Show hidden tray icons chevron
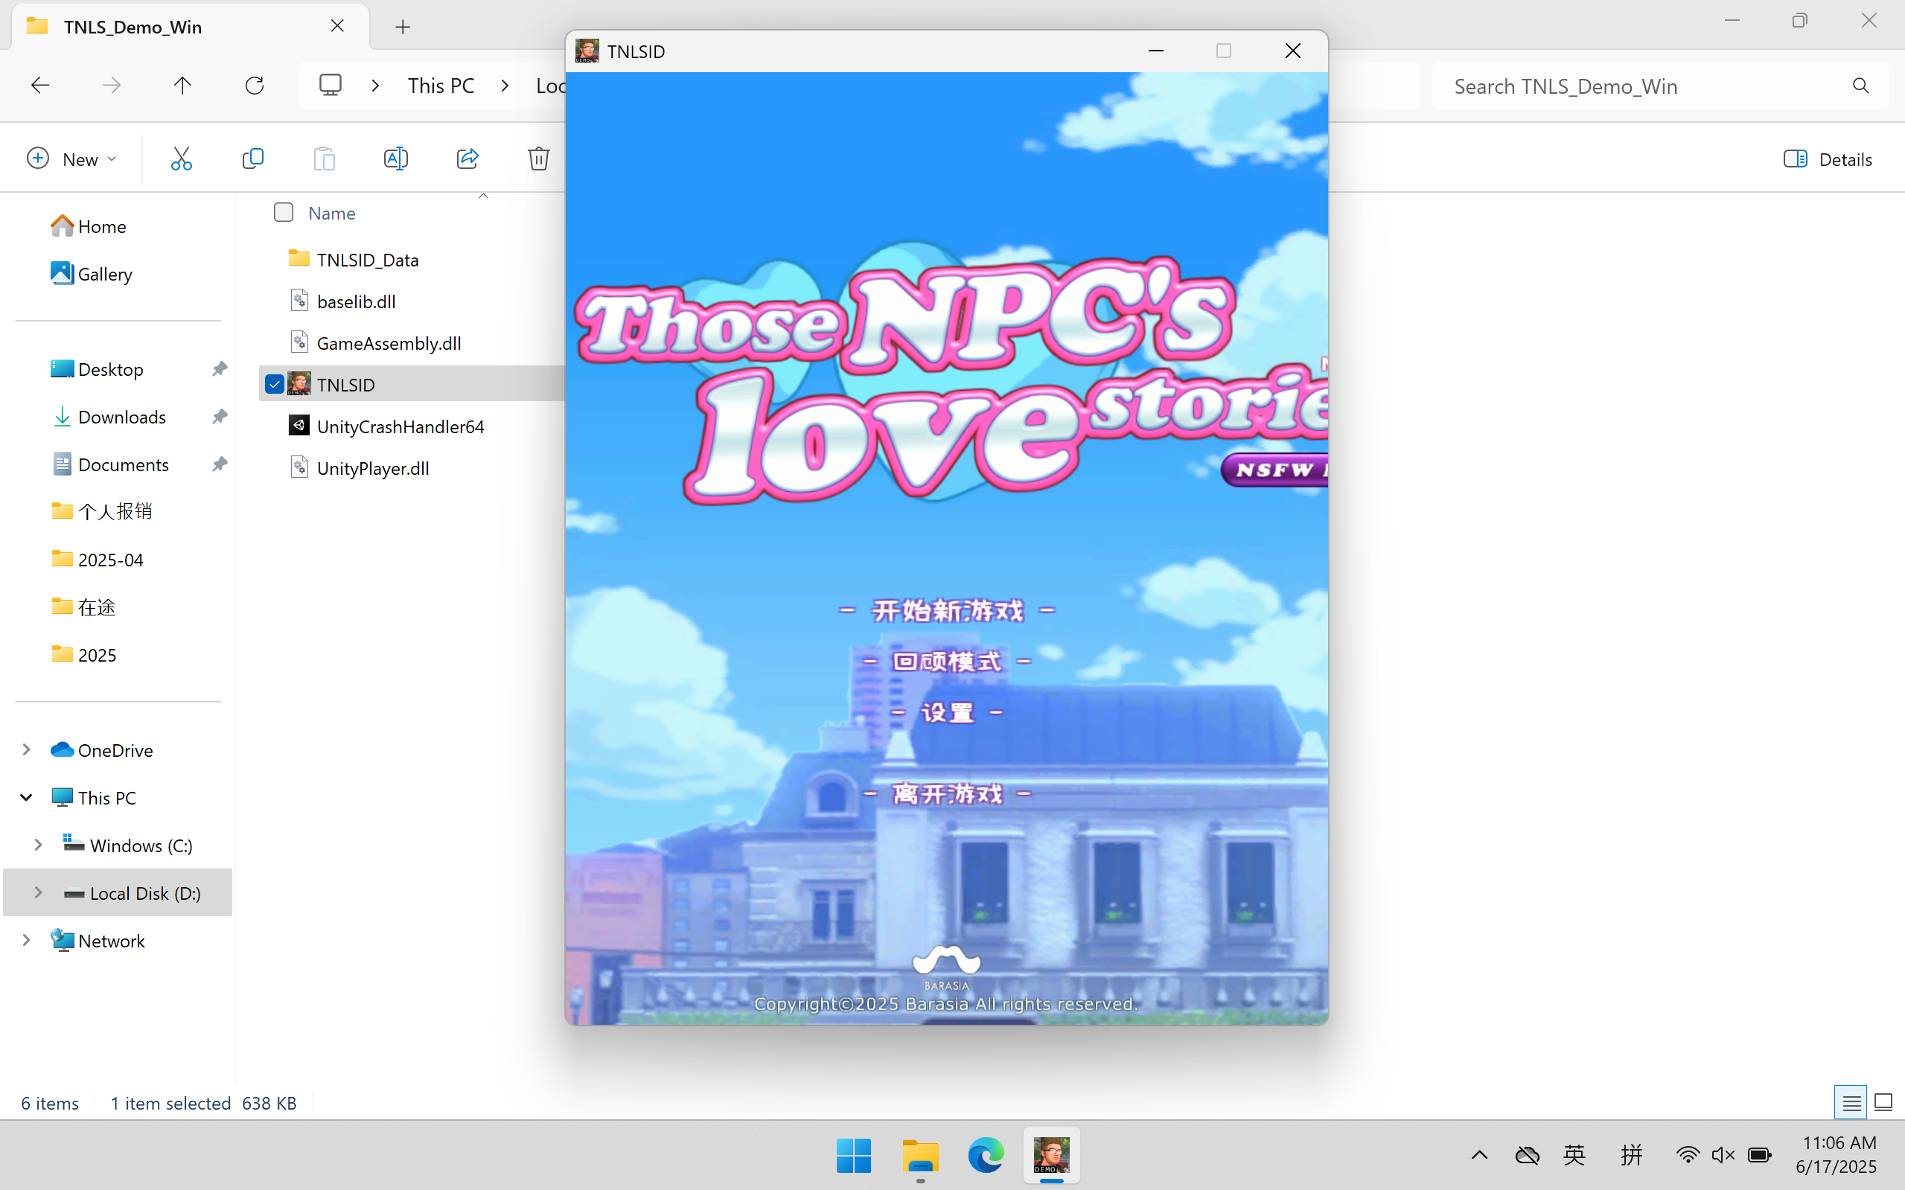Viewport: 1905px width, 1190px height. tap(1479, 1155)
